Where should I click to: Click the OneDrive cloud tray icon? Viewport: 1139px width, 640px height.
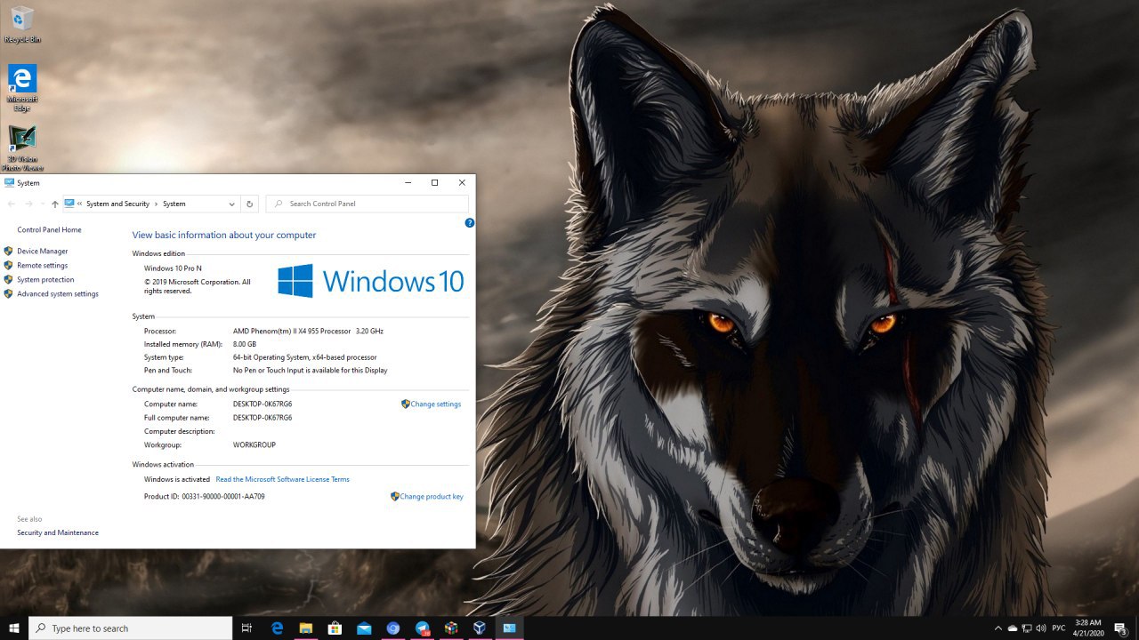[x=1012, y=628]
